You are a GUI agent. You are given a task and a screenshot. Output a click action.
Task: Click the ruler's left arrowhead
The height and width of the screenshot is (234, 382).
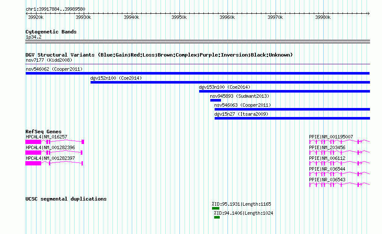point(27,13)
